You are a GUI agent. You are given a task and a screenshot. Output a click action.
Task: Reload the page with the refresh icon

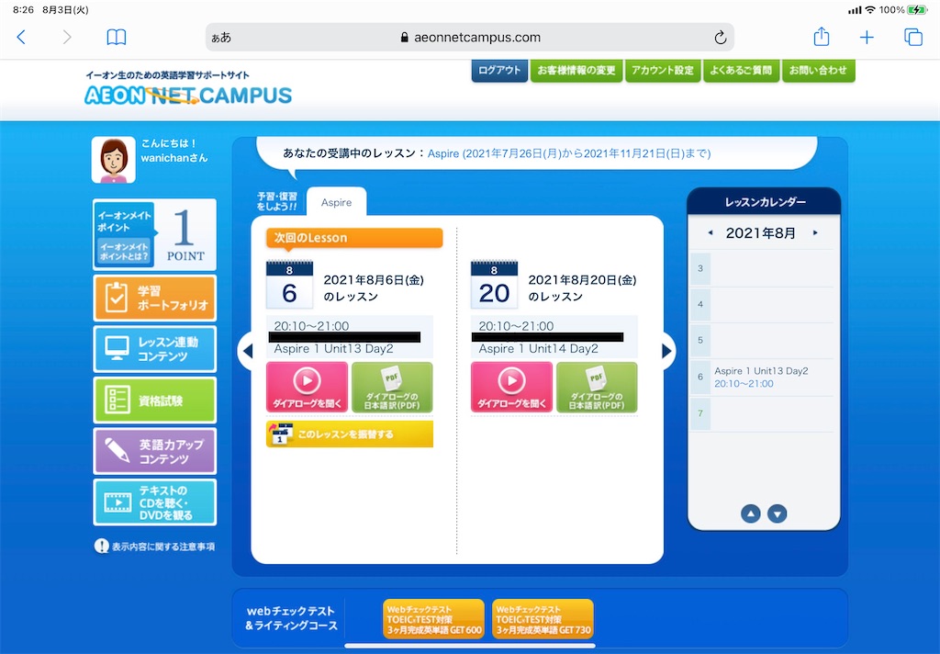tap(720, 37)
